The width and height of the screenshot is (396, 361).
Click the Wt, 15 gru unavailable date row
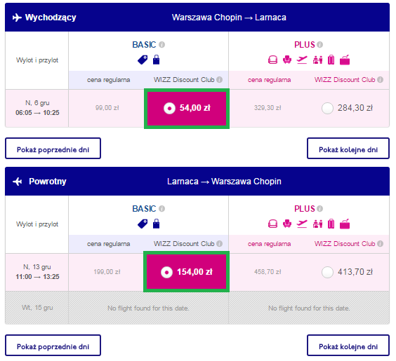[197, 308]
